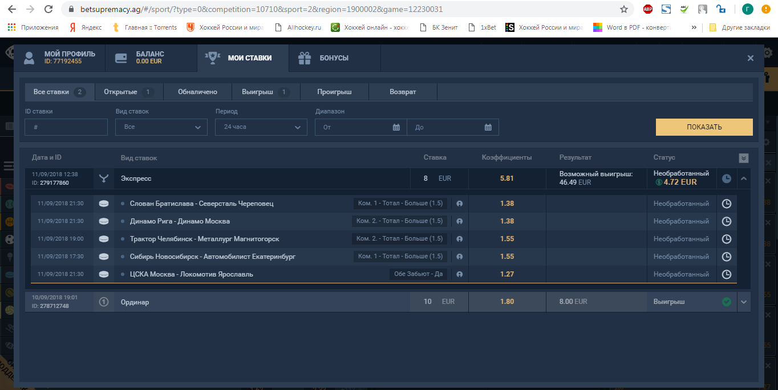This screenshot has width=778, height=390.
Task: Focus the browser address bar
Action: tap(341, 9)
